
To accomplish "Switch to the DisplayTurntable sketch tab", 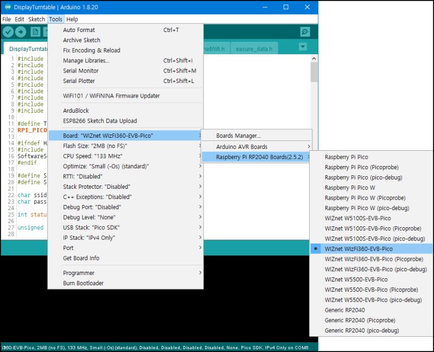I will tap(27, 49).
